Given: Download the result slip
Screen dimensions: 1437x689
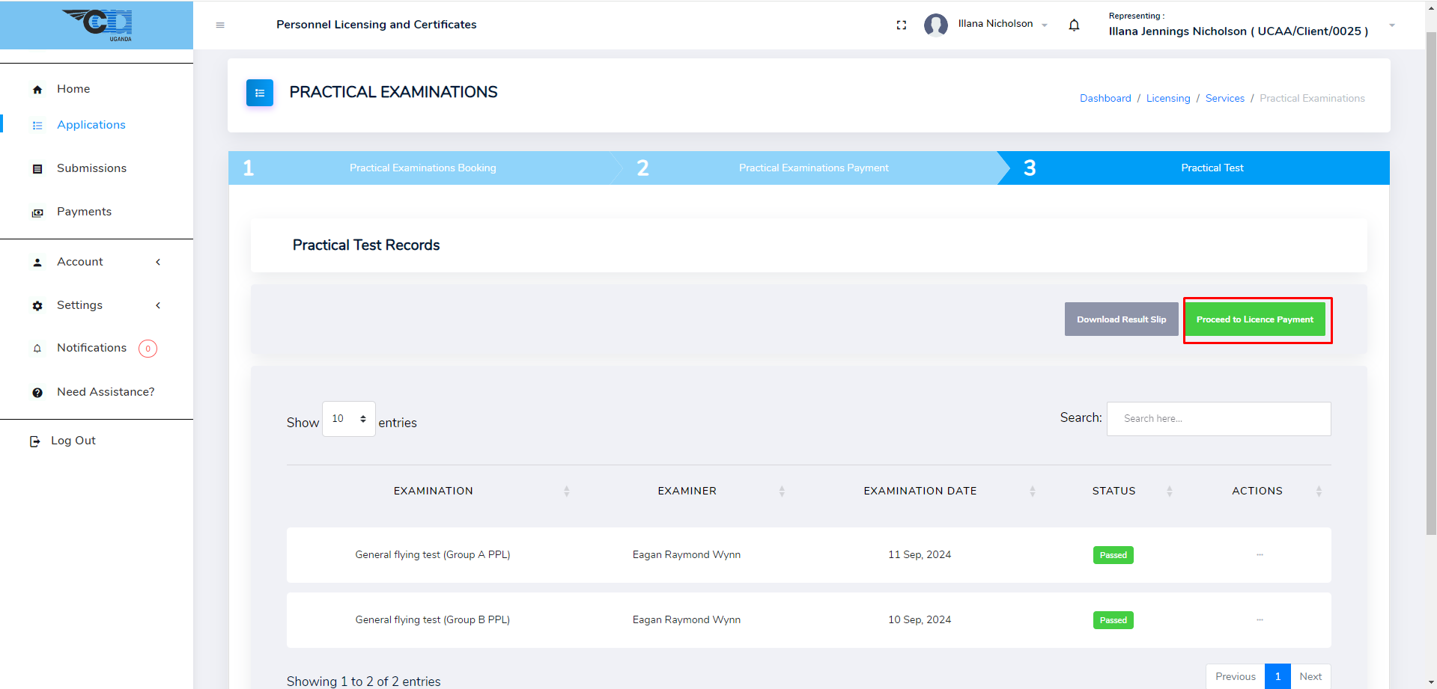Looking at the screenshot, I should click(1121, 319).
